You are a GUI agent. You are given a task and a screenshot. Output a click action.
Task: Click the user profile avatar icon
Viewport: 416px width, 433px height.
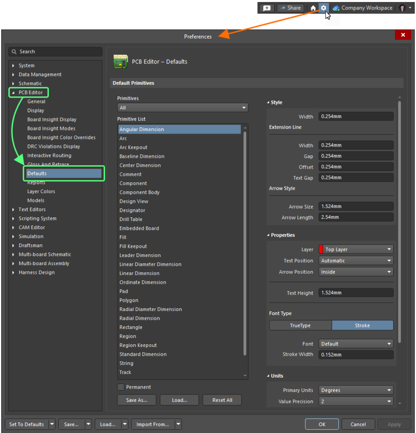[x=402, y=8]
